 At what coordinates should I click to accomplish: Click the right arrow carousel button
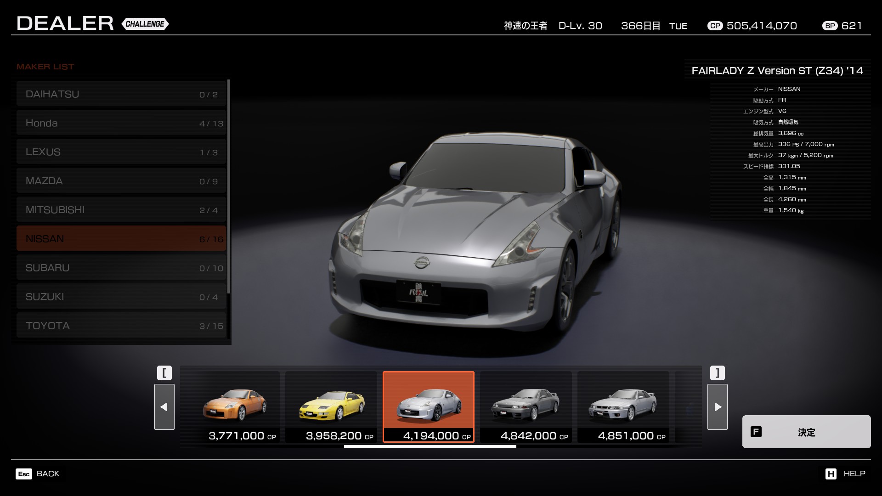click(717, 406)
